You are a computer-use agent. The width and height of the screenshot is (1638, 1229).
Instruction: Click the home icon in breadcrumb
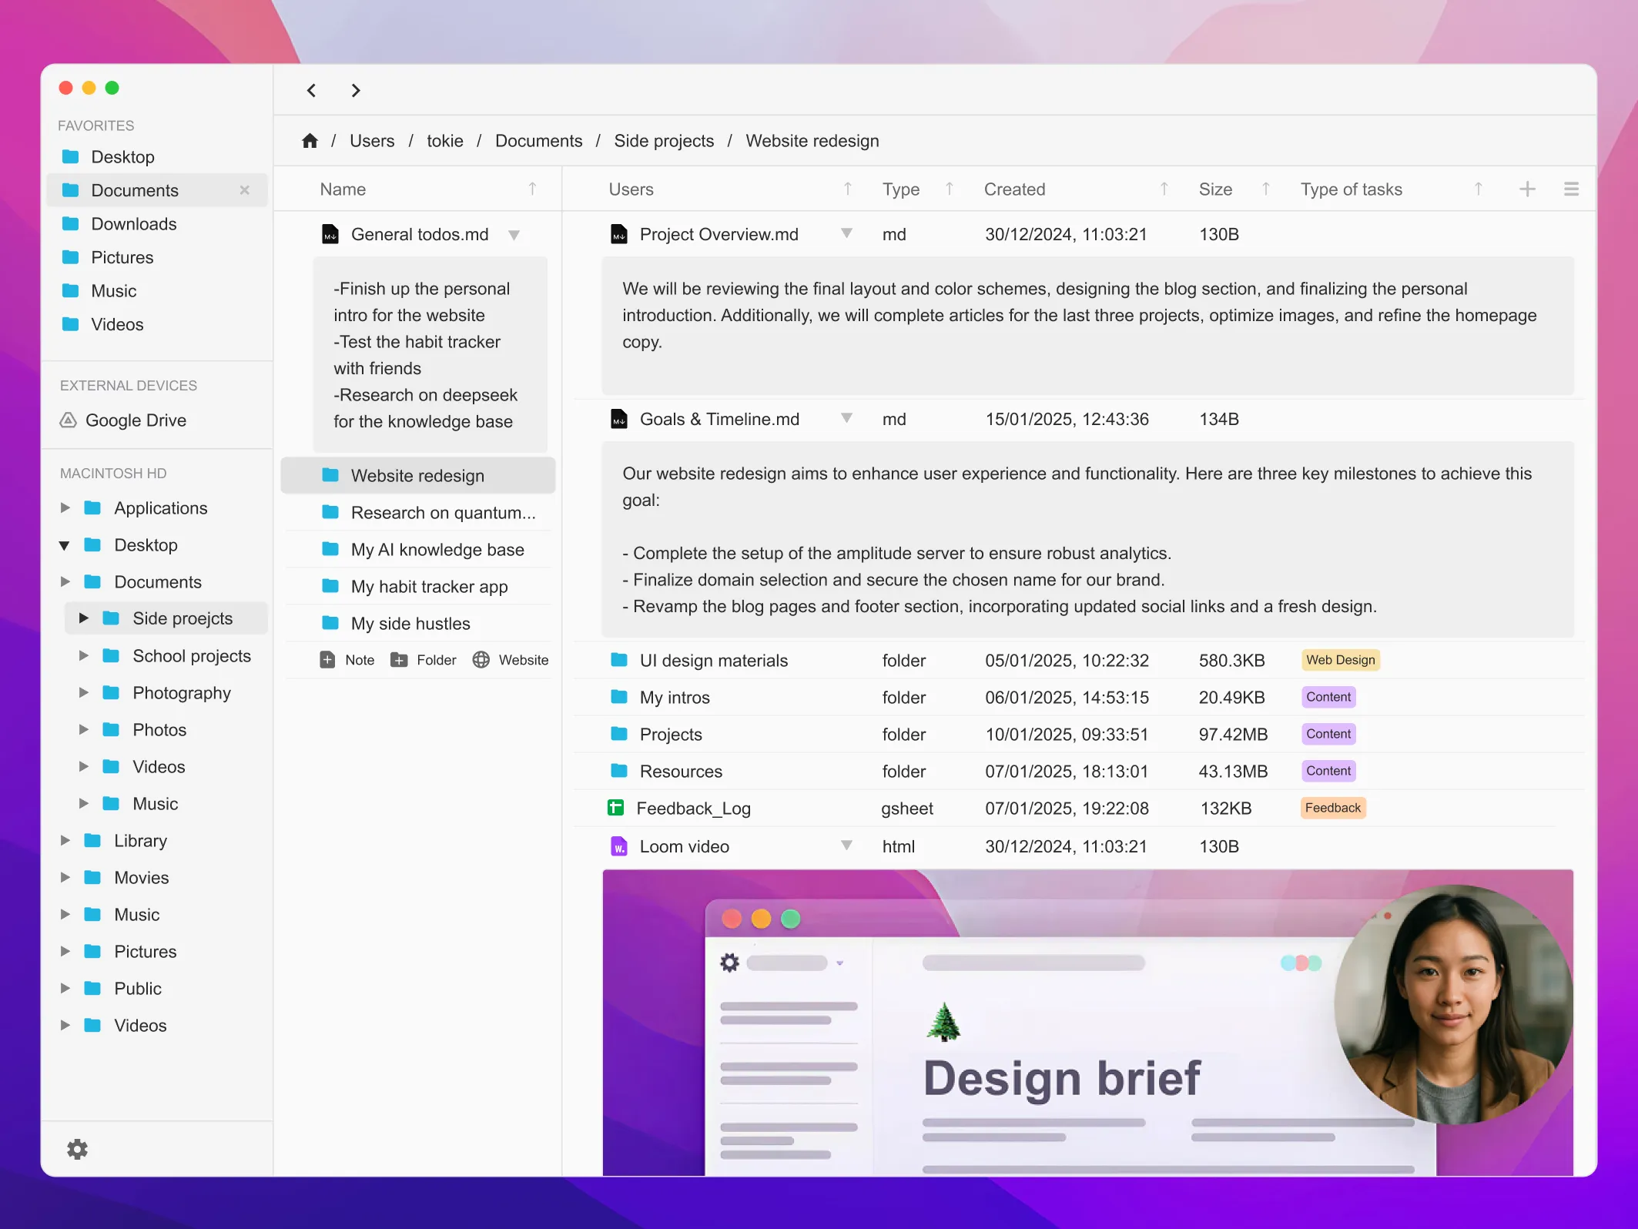[310, 141]
